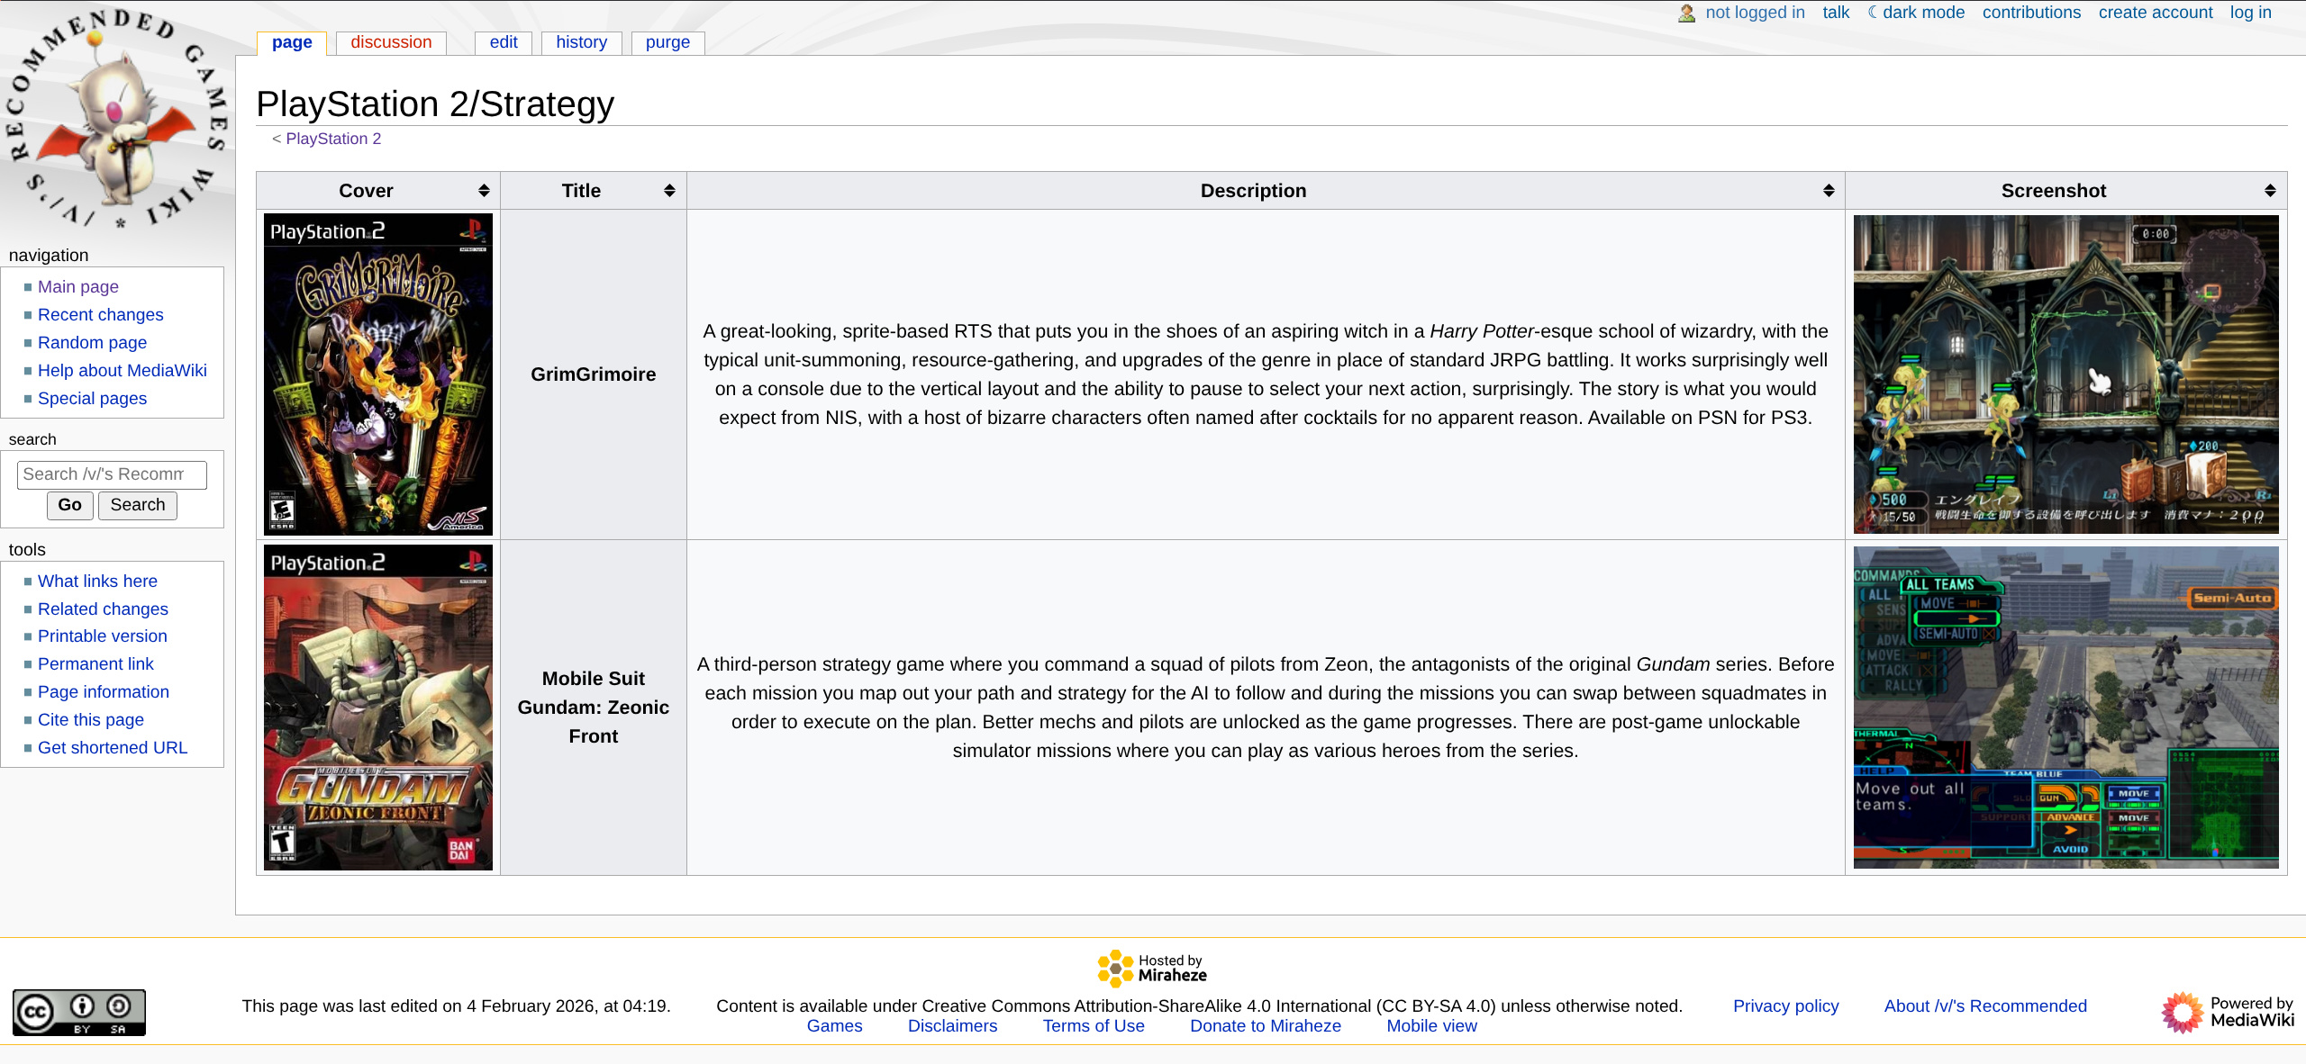The image size is (2306, 1064).
Task: Click the Hosted by Miraheze logo
Action: coord(1152,969)
